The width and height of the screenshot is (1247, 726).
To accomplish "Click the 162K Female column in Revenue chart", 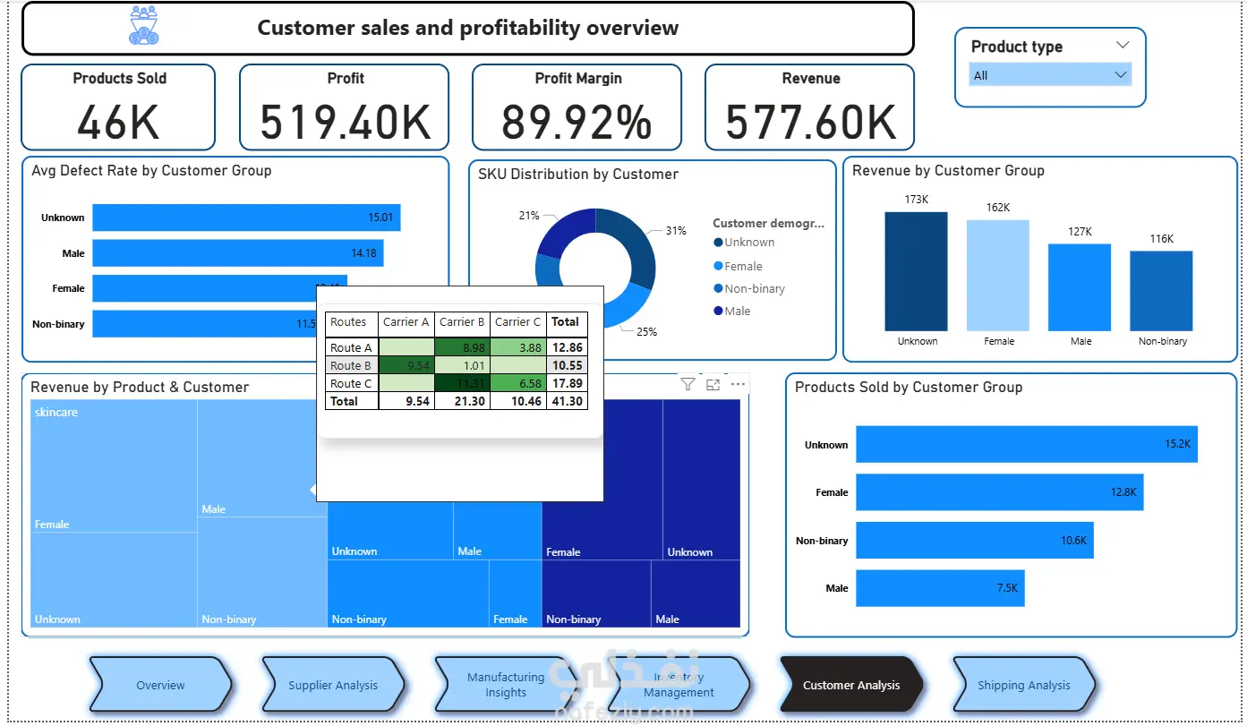I will (x=998, y=276).
